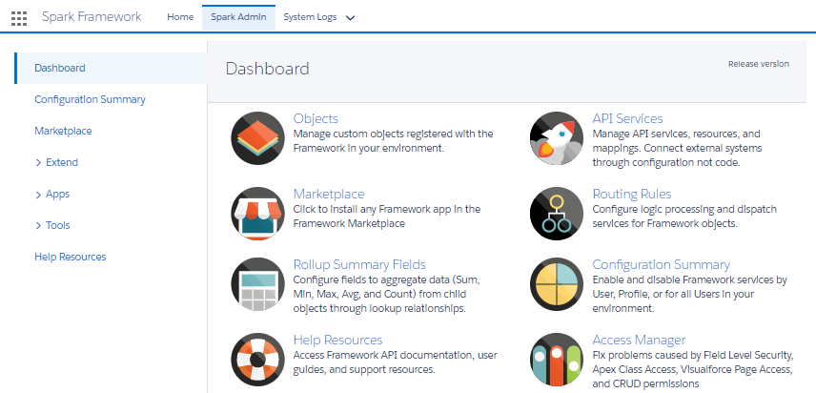
Task: Go to the Home tab
Action: pyautogui.click(x=180, y=17)
